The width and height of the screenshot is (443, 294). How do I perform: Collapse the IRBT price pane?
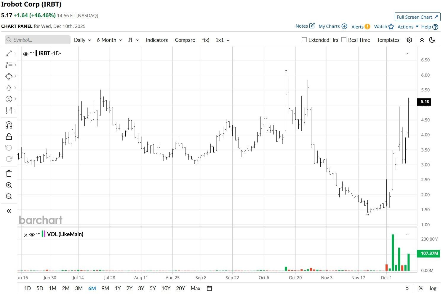pos(407,53)
